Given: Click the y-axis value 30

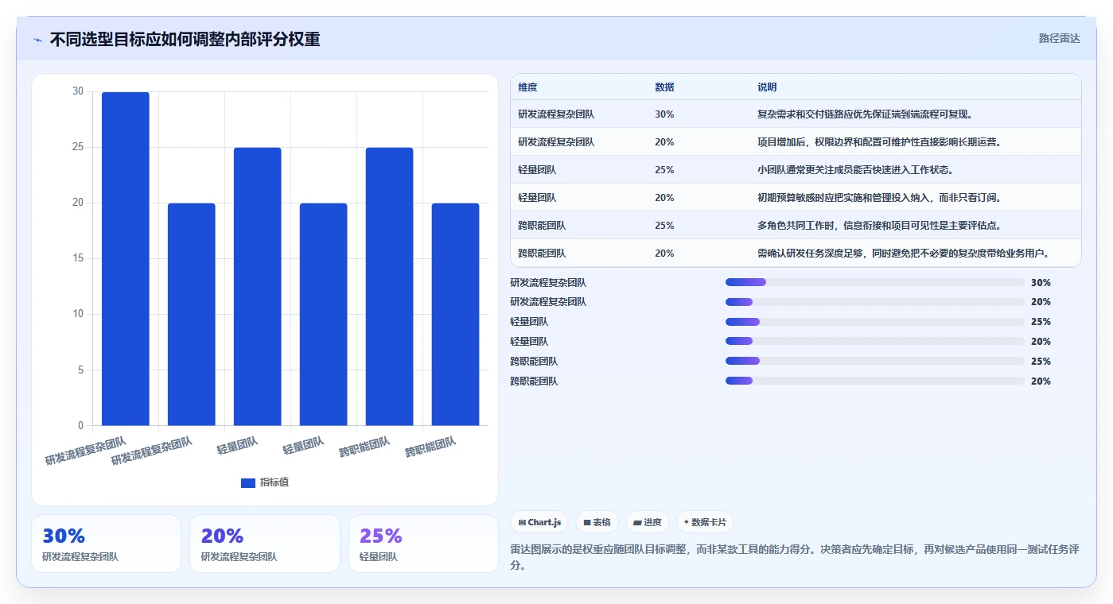Looking at the screenshot, I should tap(77, 91).
